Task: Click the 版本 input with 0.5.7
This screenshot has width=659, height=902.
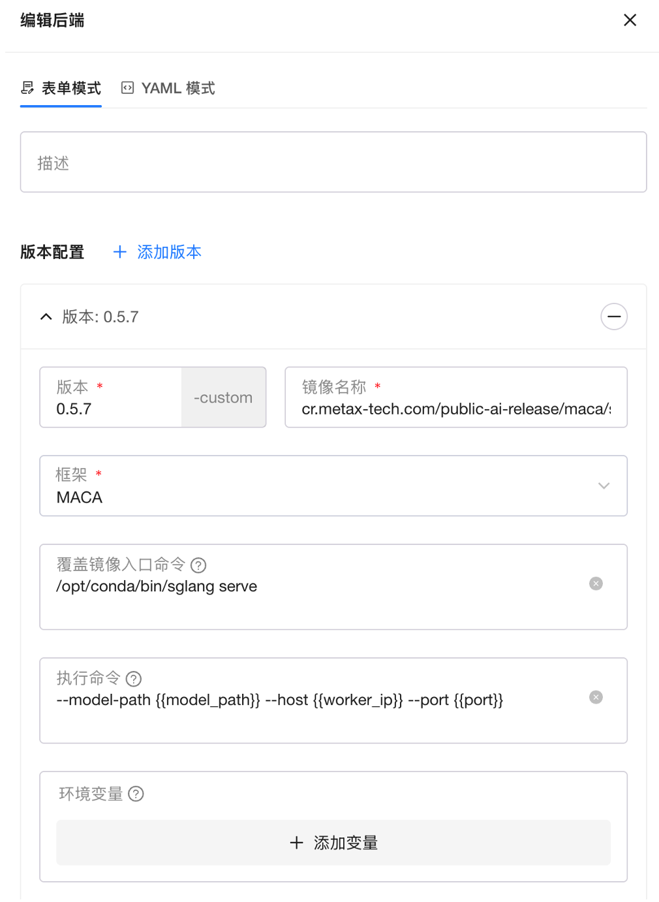Action: click(x=111, y=409)
